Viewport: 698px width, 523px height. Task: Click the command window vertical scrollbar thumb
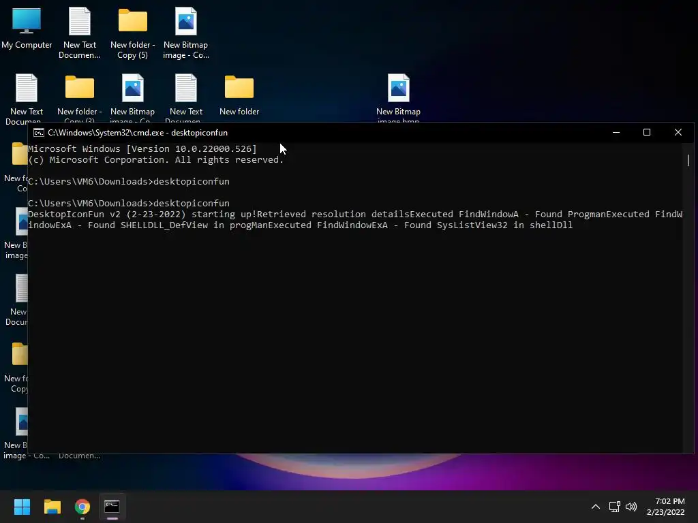point(688,160)
